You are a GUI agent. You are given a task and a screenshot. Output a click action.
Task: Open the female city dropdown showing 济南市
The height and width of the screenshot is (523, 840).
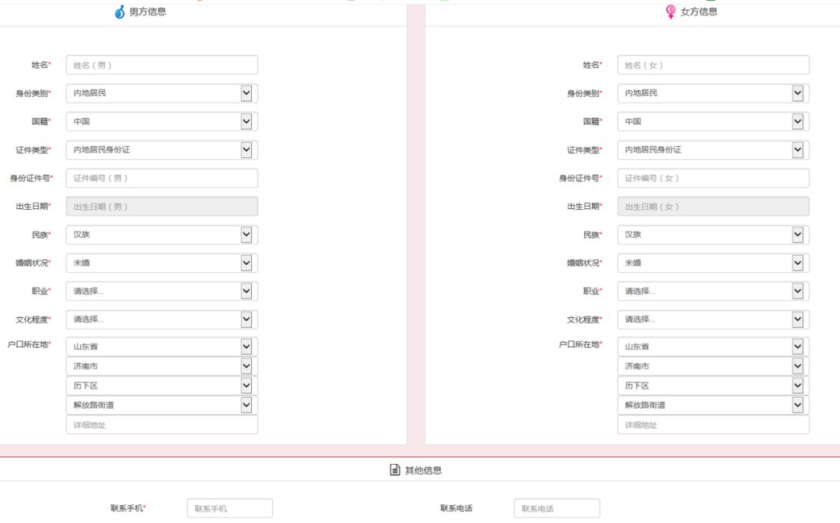(712, 366)
